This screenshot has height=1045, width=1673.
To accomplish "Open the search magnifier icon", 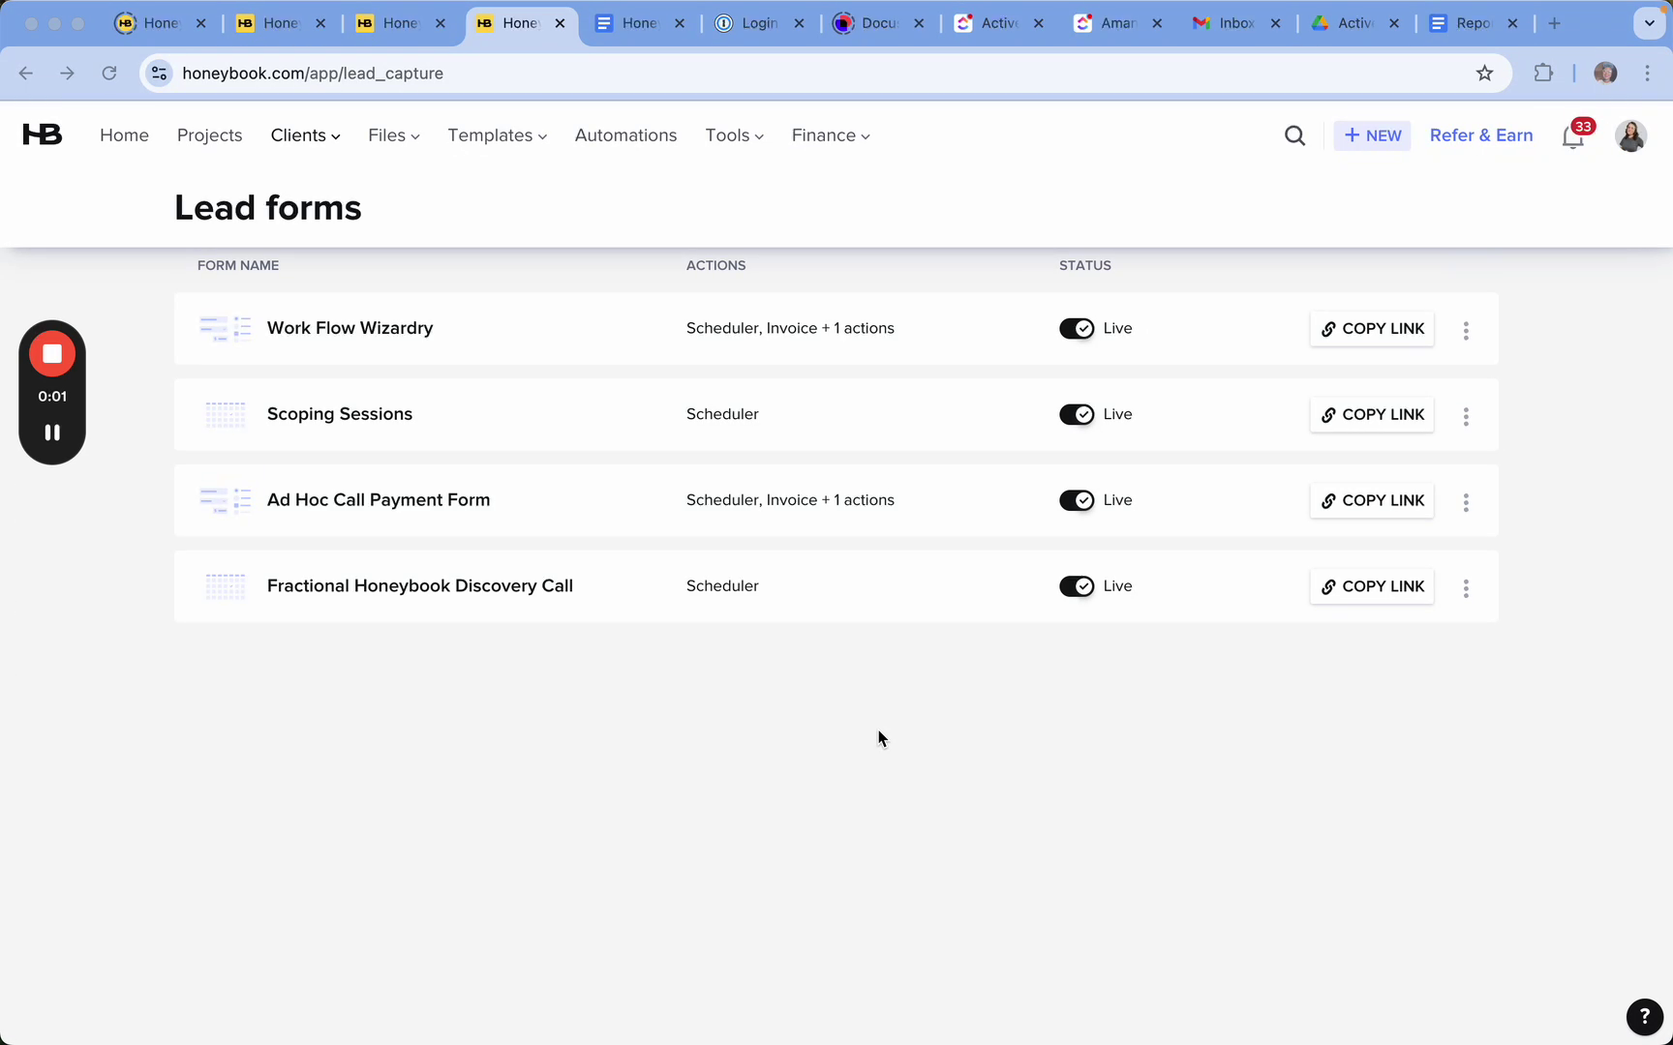I will (1294, 136).
